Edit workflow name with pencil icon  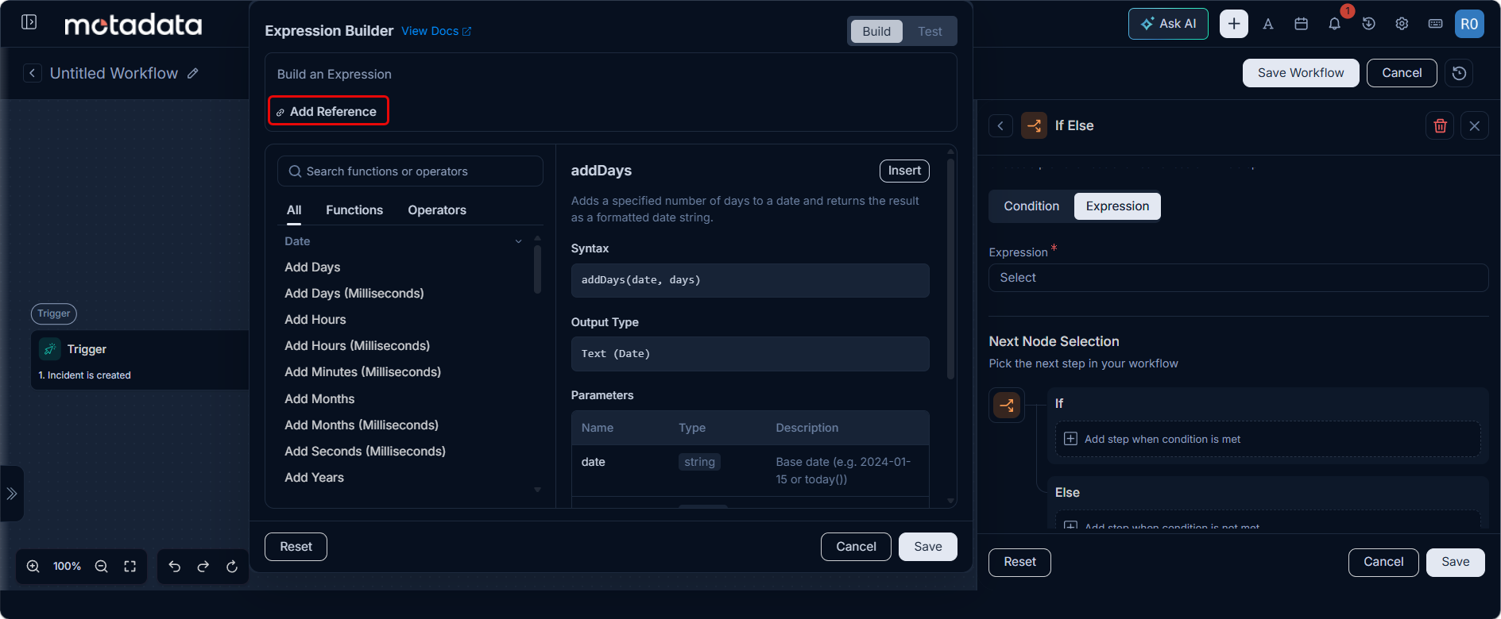click(193, 73)
